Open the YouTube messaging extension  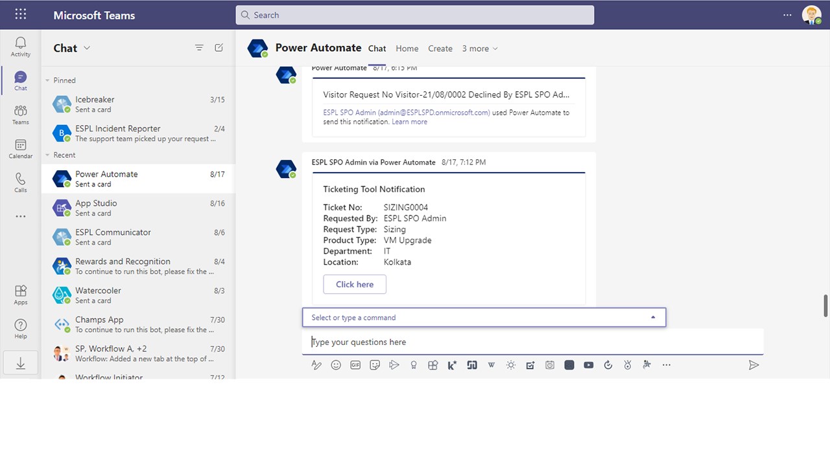coord(589,365)
